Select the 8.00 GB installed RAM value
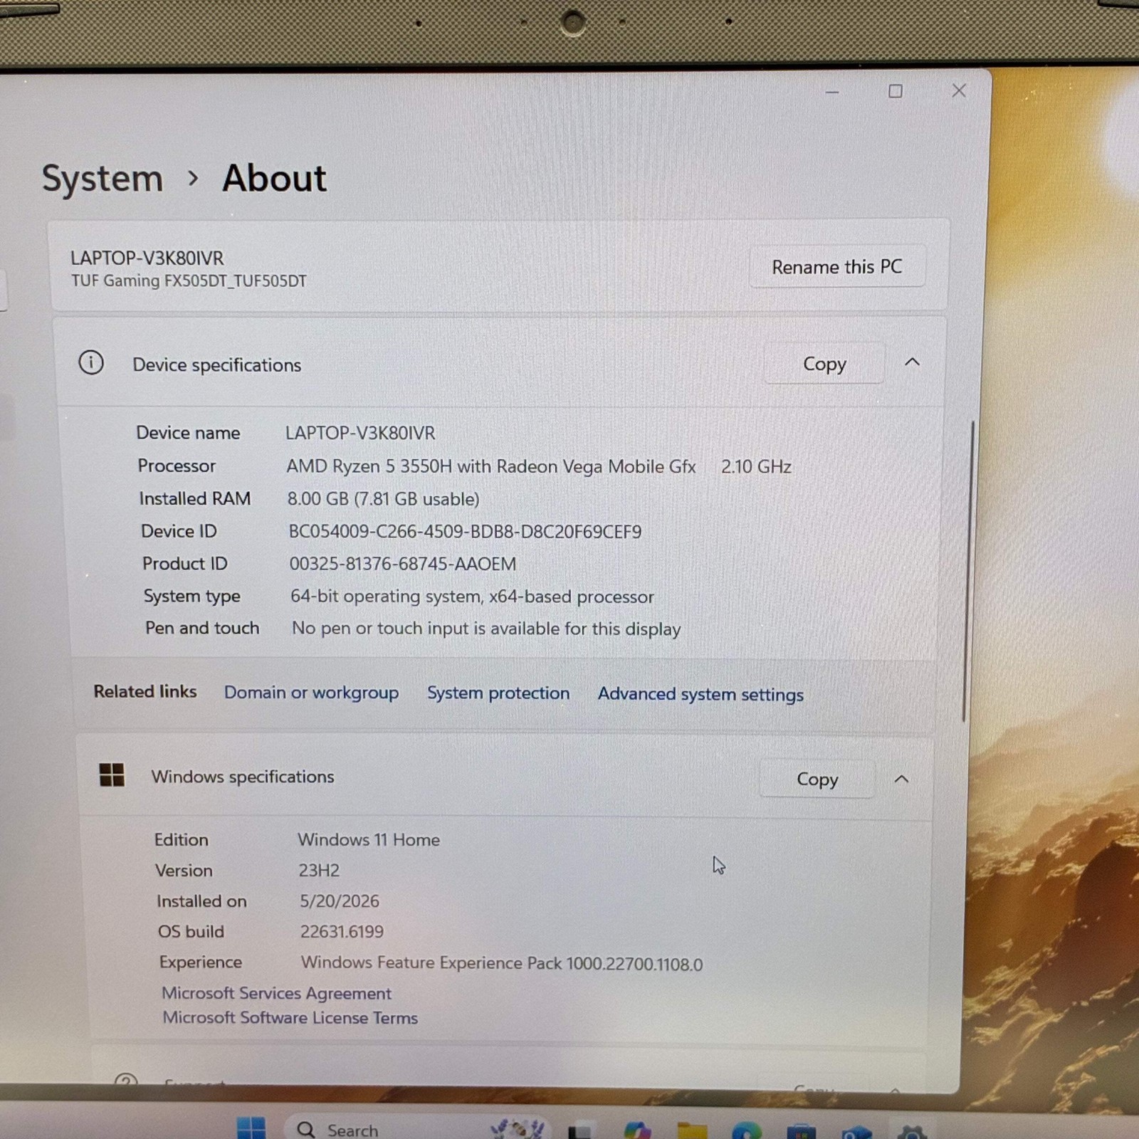The width and height of the screenshot is (1139, 1139). click(383, 499)
